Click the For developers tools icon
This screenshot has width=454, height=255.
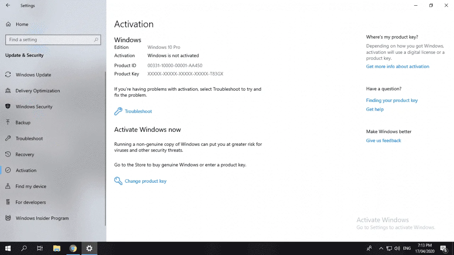[8, 202]
